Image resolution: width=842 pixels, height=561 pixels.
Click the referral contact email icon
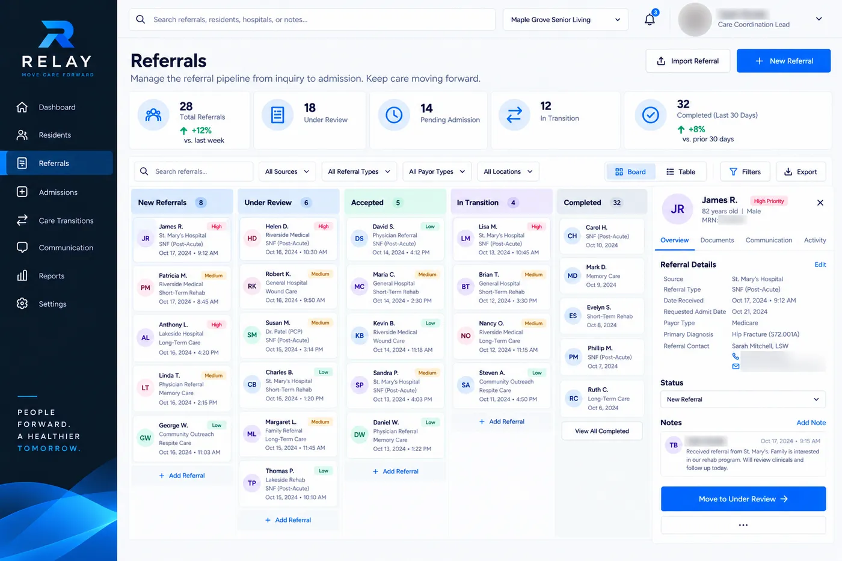coord(736,366)
